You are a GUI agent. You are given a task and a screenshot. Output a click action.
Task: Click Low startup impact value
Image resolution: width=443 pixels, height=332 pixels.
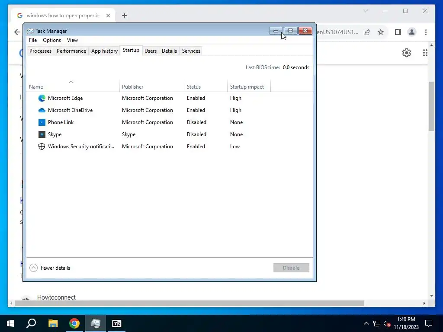coord(235,147)
